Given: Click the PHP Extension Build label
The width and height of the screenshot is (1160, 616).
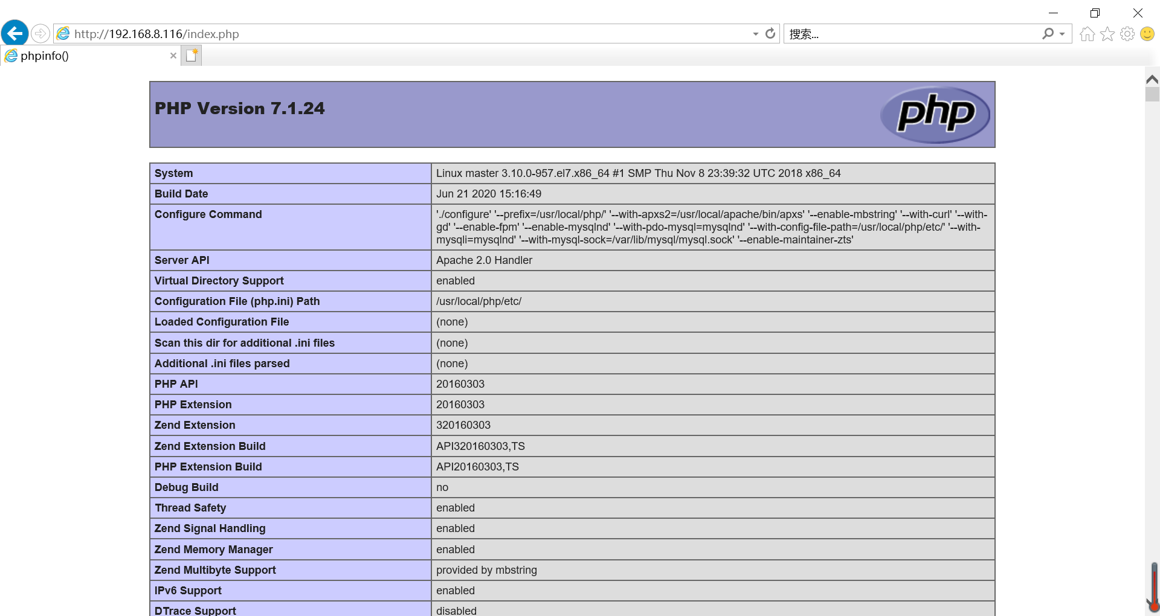Looking at the screenshot, I should click(x=208, y=467).
